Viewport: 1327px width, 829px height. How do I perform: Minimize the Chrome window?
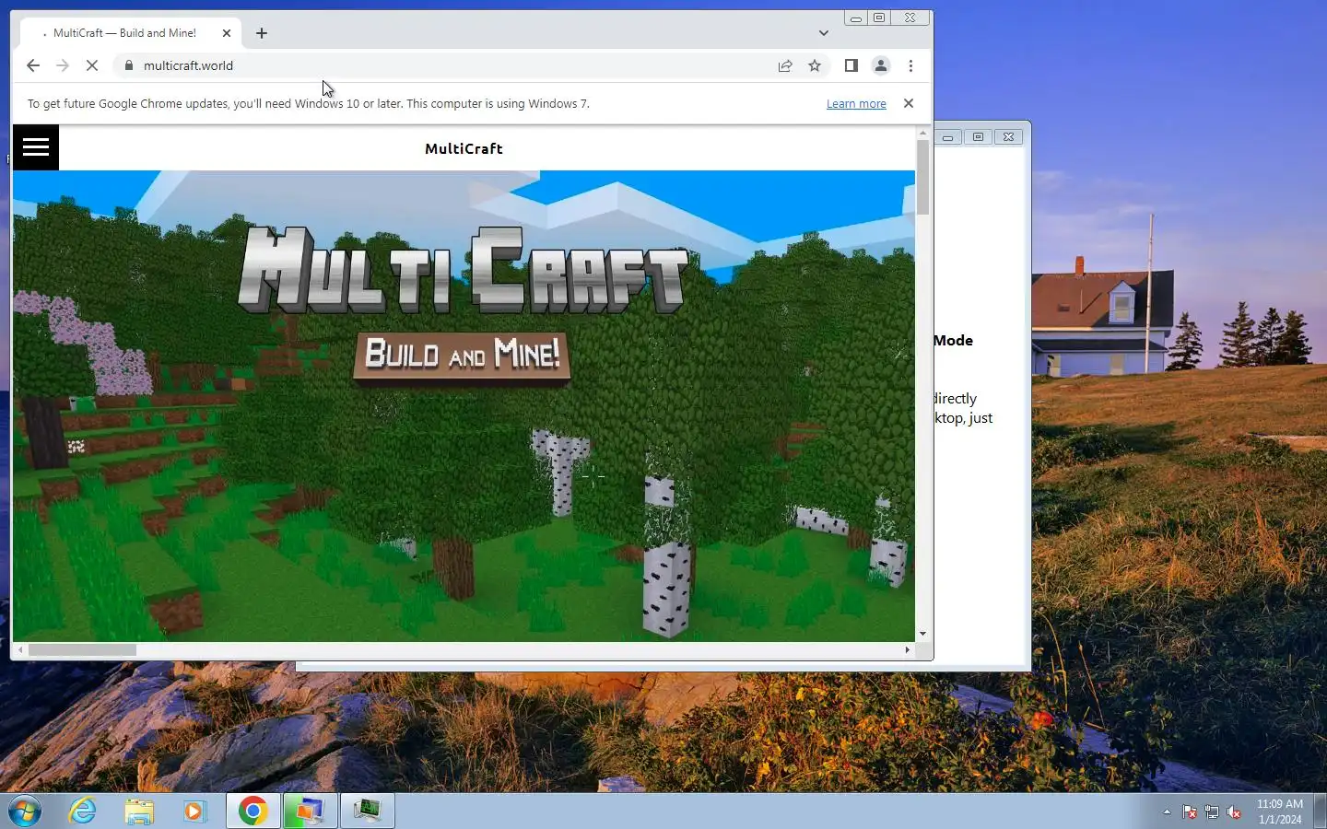coord(855,18)
